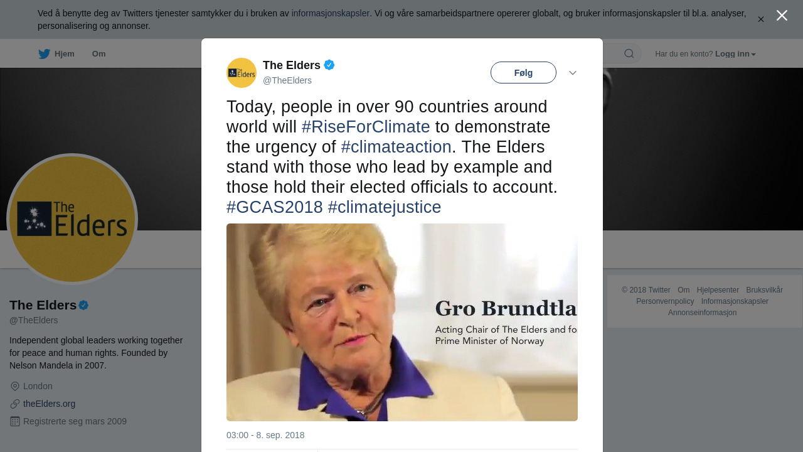Go to Hjem in navigation bar
803x452 pixels.
click(x=64, y=54)
